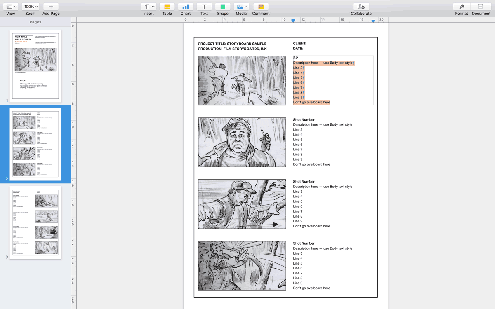495x309 pixels.
Task: Click 'Shot Number' heading of third block
Action: [x=304, y=182]
